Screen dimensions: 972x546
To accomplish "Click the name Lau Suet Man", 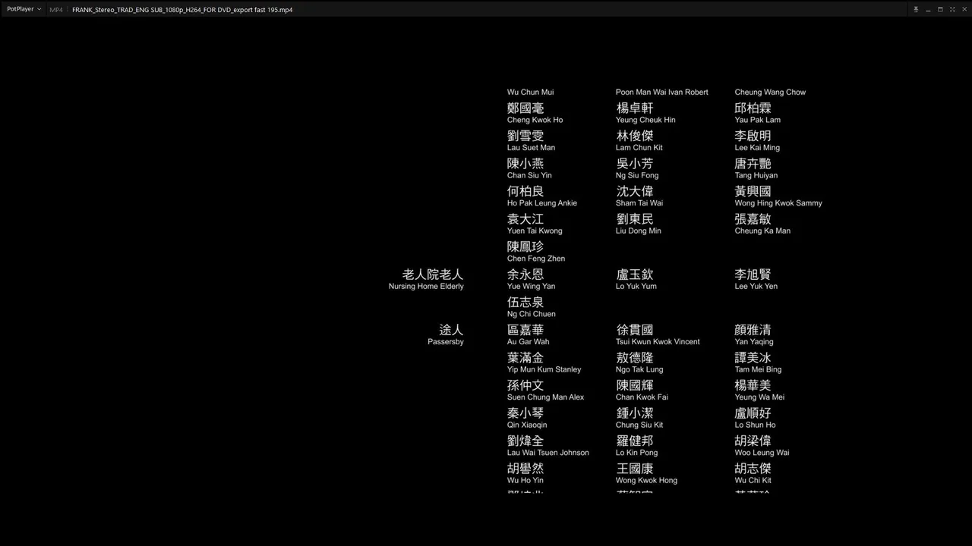I will point(531,148).
